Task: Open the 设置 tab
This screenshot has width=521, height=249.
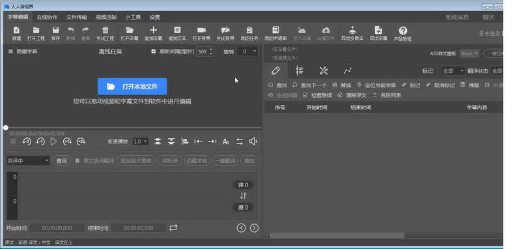Action: 154,18
